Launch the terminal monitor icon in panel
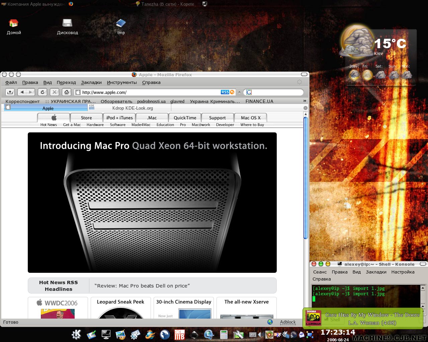This screenshot has width=428, height=342. tap(106, 334)
